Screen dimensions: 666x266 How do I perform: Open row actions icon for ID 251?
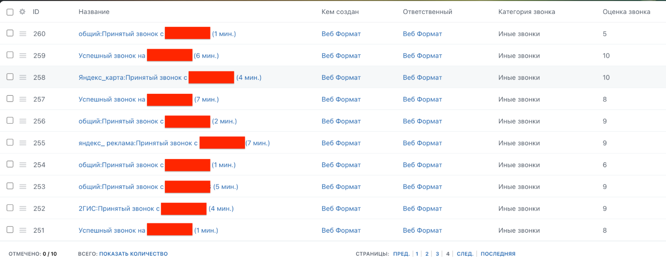coord(23,230)
